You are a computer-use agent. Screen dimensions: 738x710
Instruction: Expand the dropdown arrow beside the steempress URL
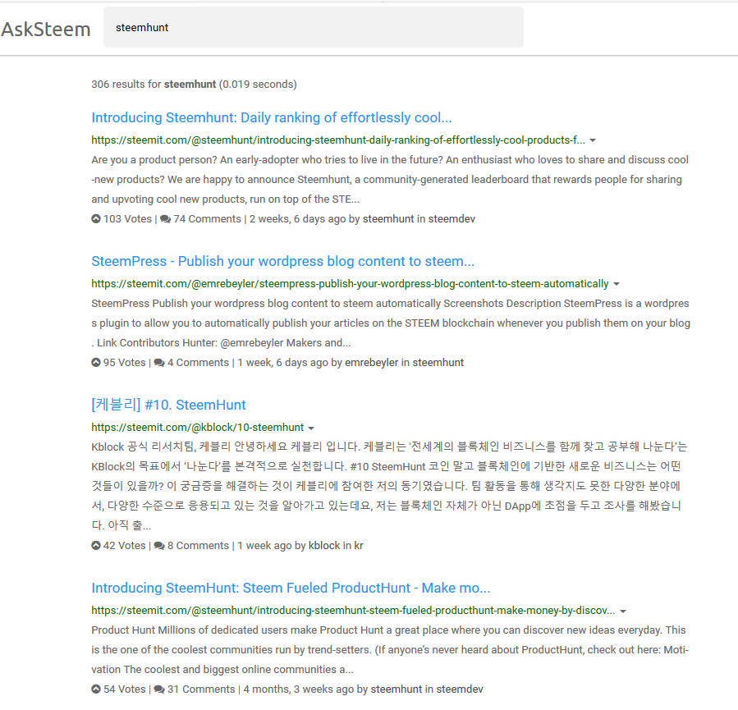pyautogui.click(x=617, y=284)
